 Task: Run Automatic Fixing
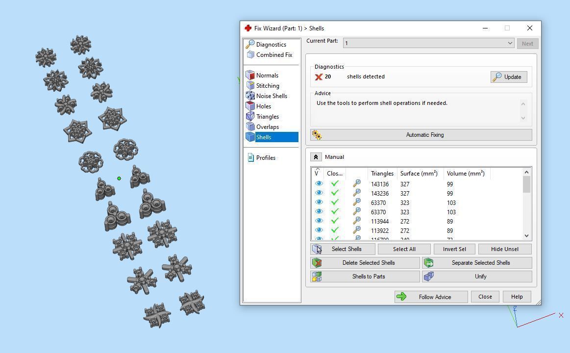click(421, 135)
